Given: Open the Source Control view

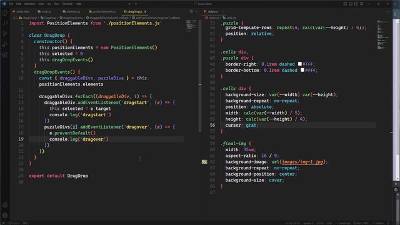Looking at the screenshot, I should (x=5, y=34).
